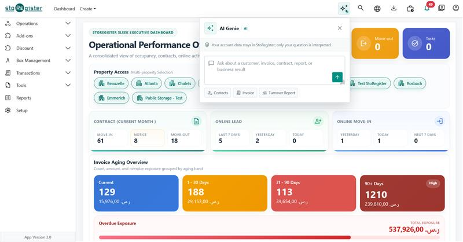Click the contract document icon in Contract card
The width and height of the screenshot is (463, 242).
(x=196, y=121)
